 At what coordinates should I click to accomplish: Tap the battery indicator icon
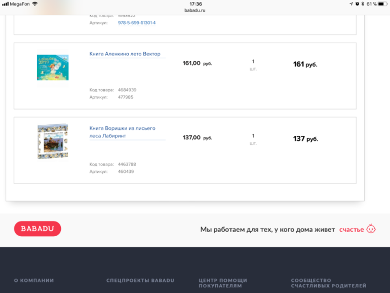(383, 4)
